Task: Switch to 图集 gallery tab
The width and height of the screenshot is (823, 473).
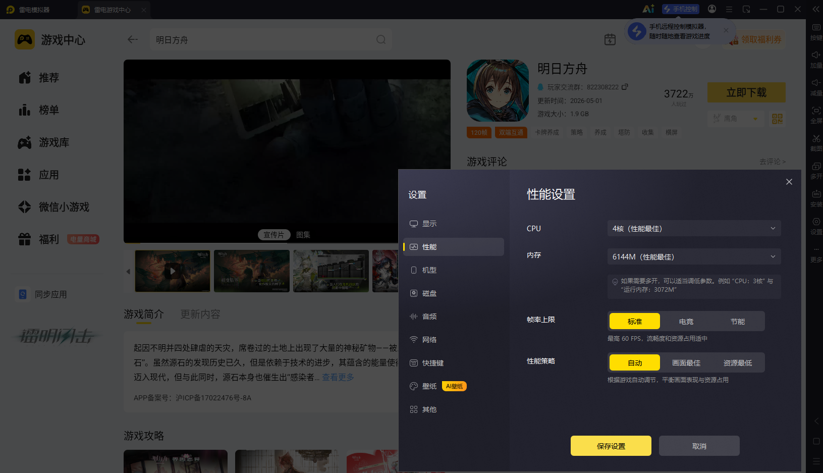Action: click(x=303, y=235)
